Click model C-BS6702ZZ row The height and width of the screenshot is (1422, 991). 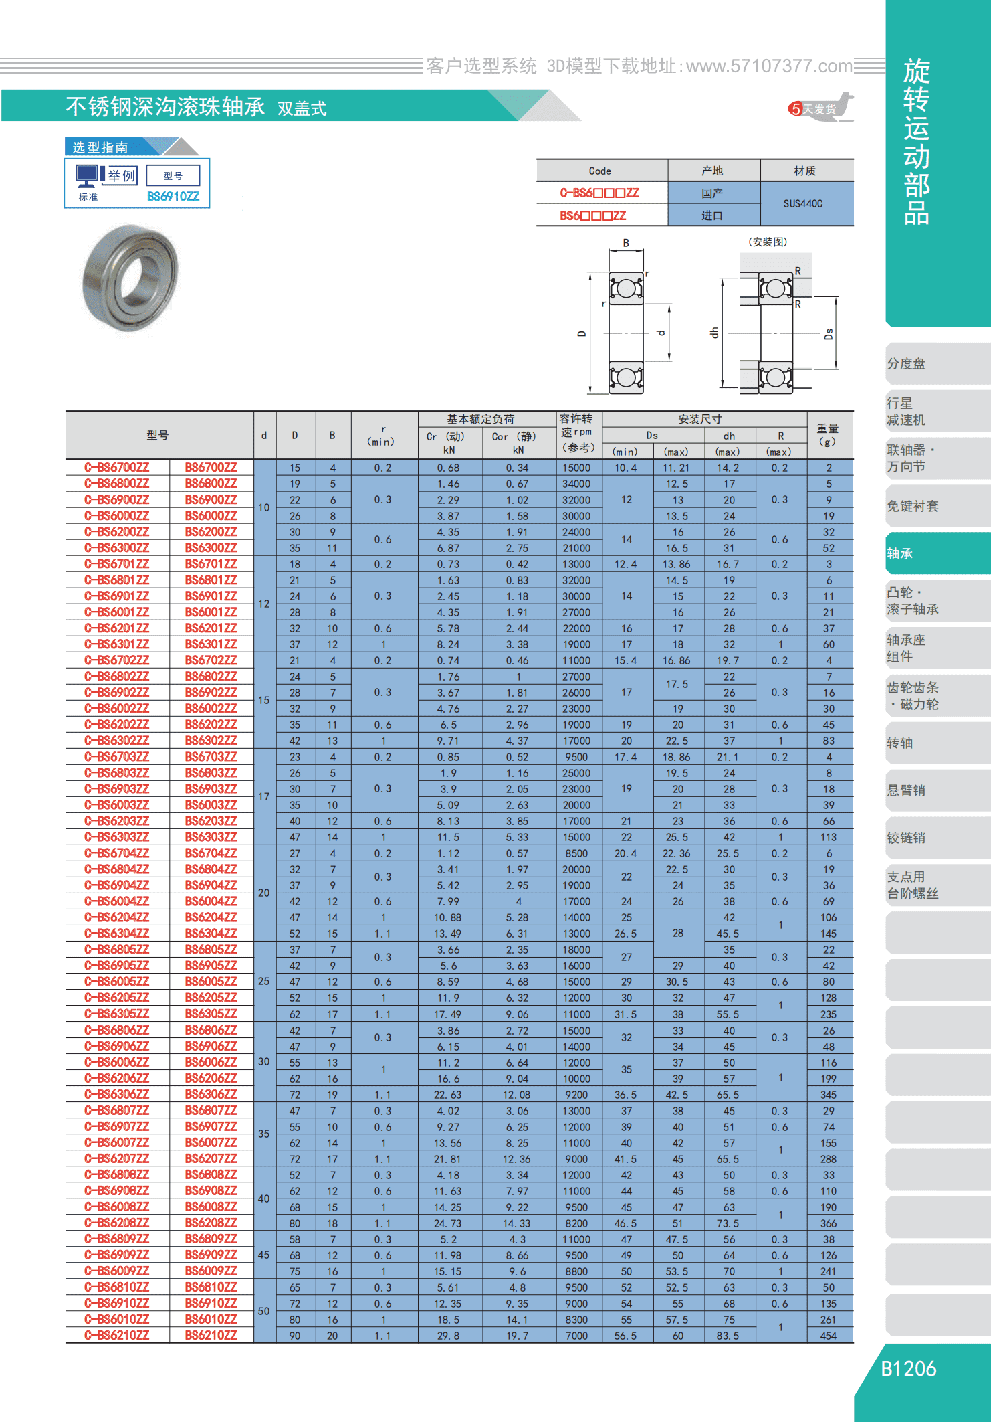click(x=117, y=660)
